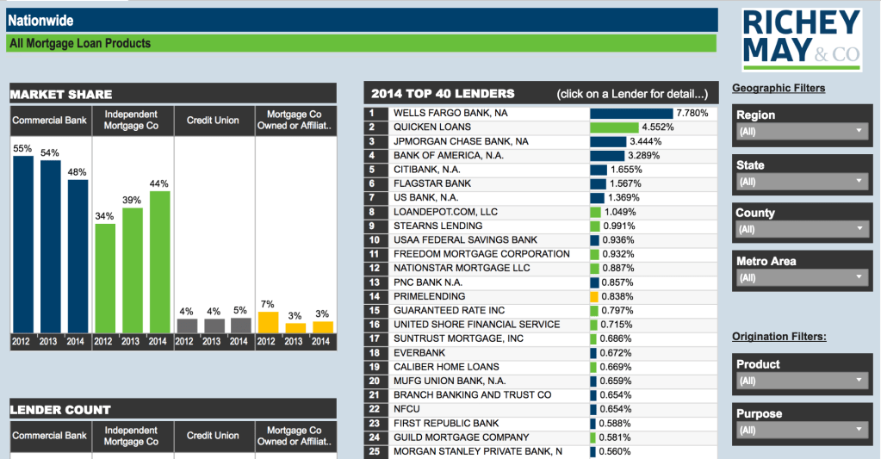Select Loandepot.com, LLC lender row
881x459 pixels.
(x=445, y=212)
